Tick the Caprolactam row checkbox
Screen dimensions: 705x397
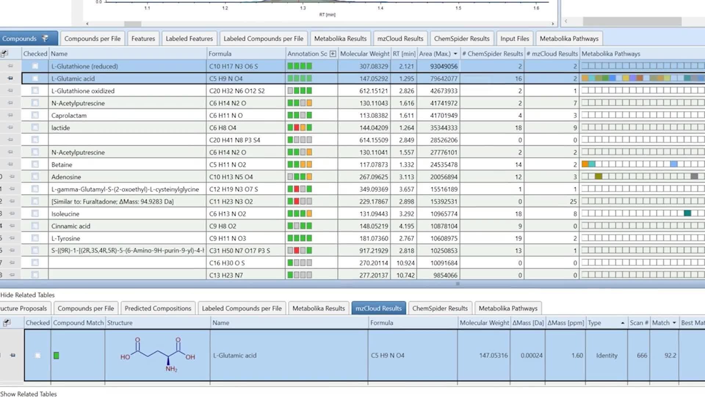tap(35, 115)
